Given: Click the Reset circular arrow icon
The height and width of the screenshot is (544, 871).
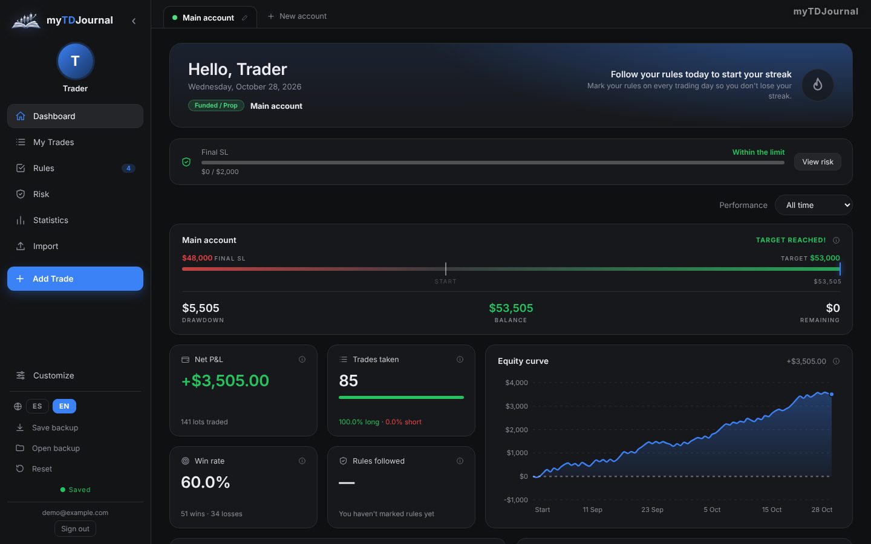Looking at the screenshot, I should [x=20, y=468].
